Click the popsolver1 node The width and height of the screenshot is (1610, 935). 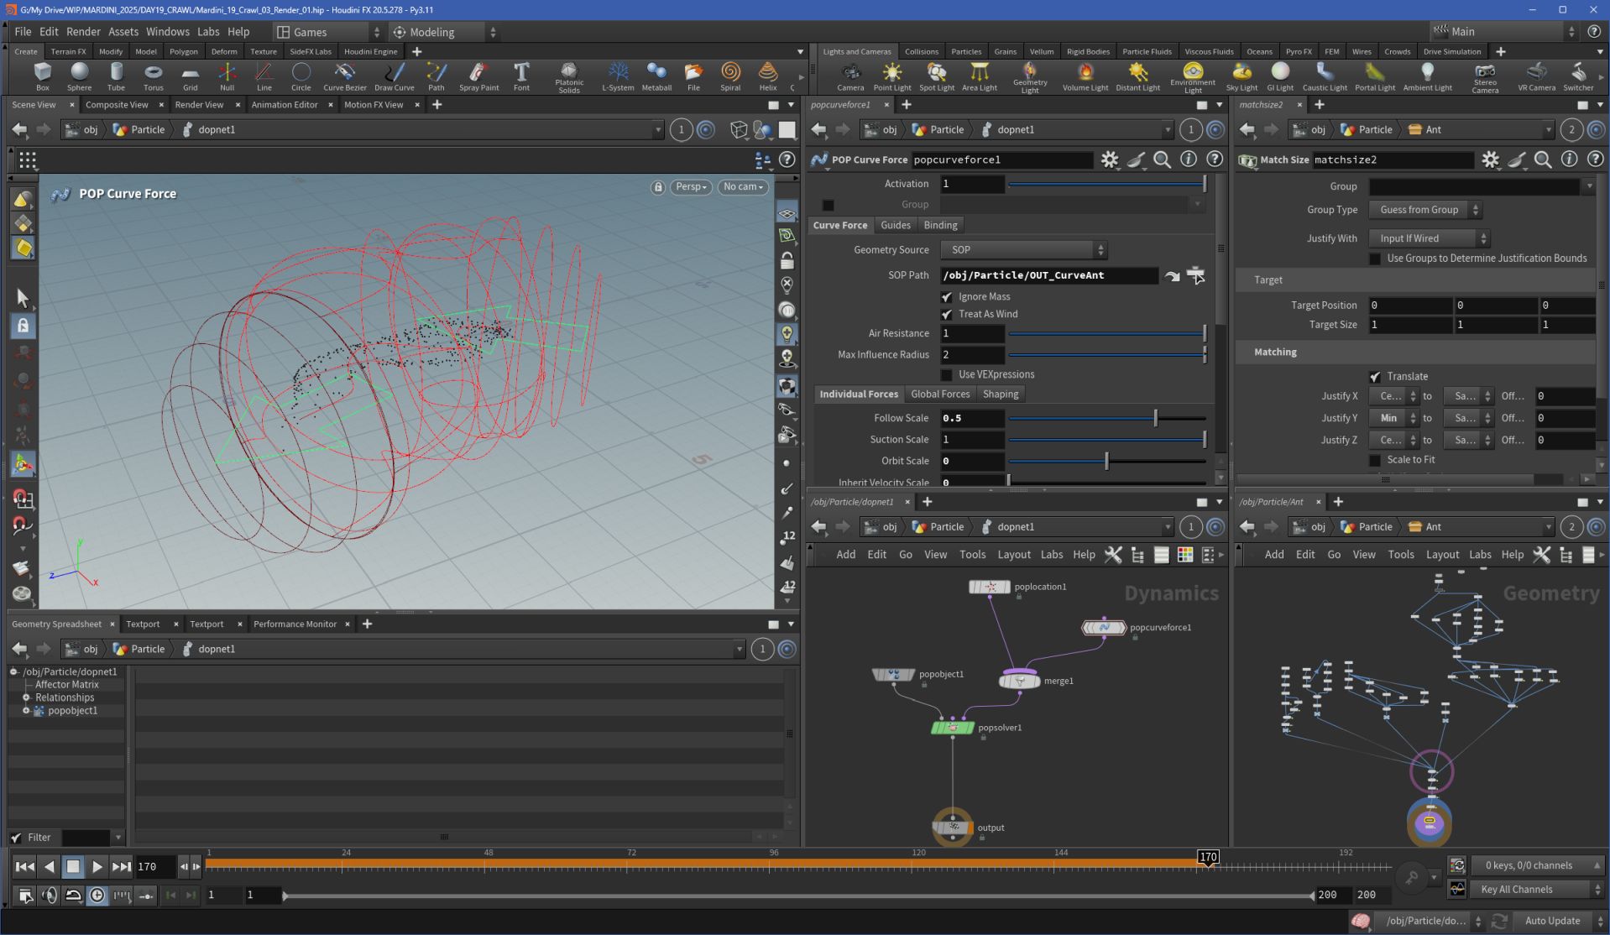pos(952,728)
